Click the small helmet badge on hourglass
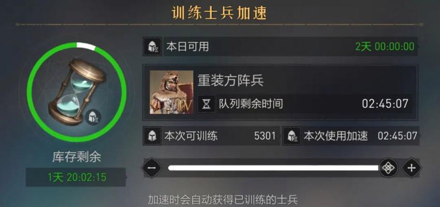The width and height of the screenshot is (440, 207). (x=93, y=117)
